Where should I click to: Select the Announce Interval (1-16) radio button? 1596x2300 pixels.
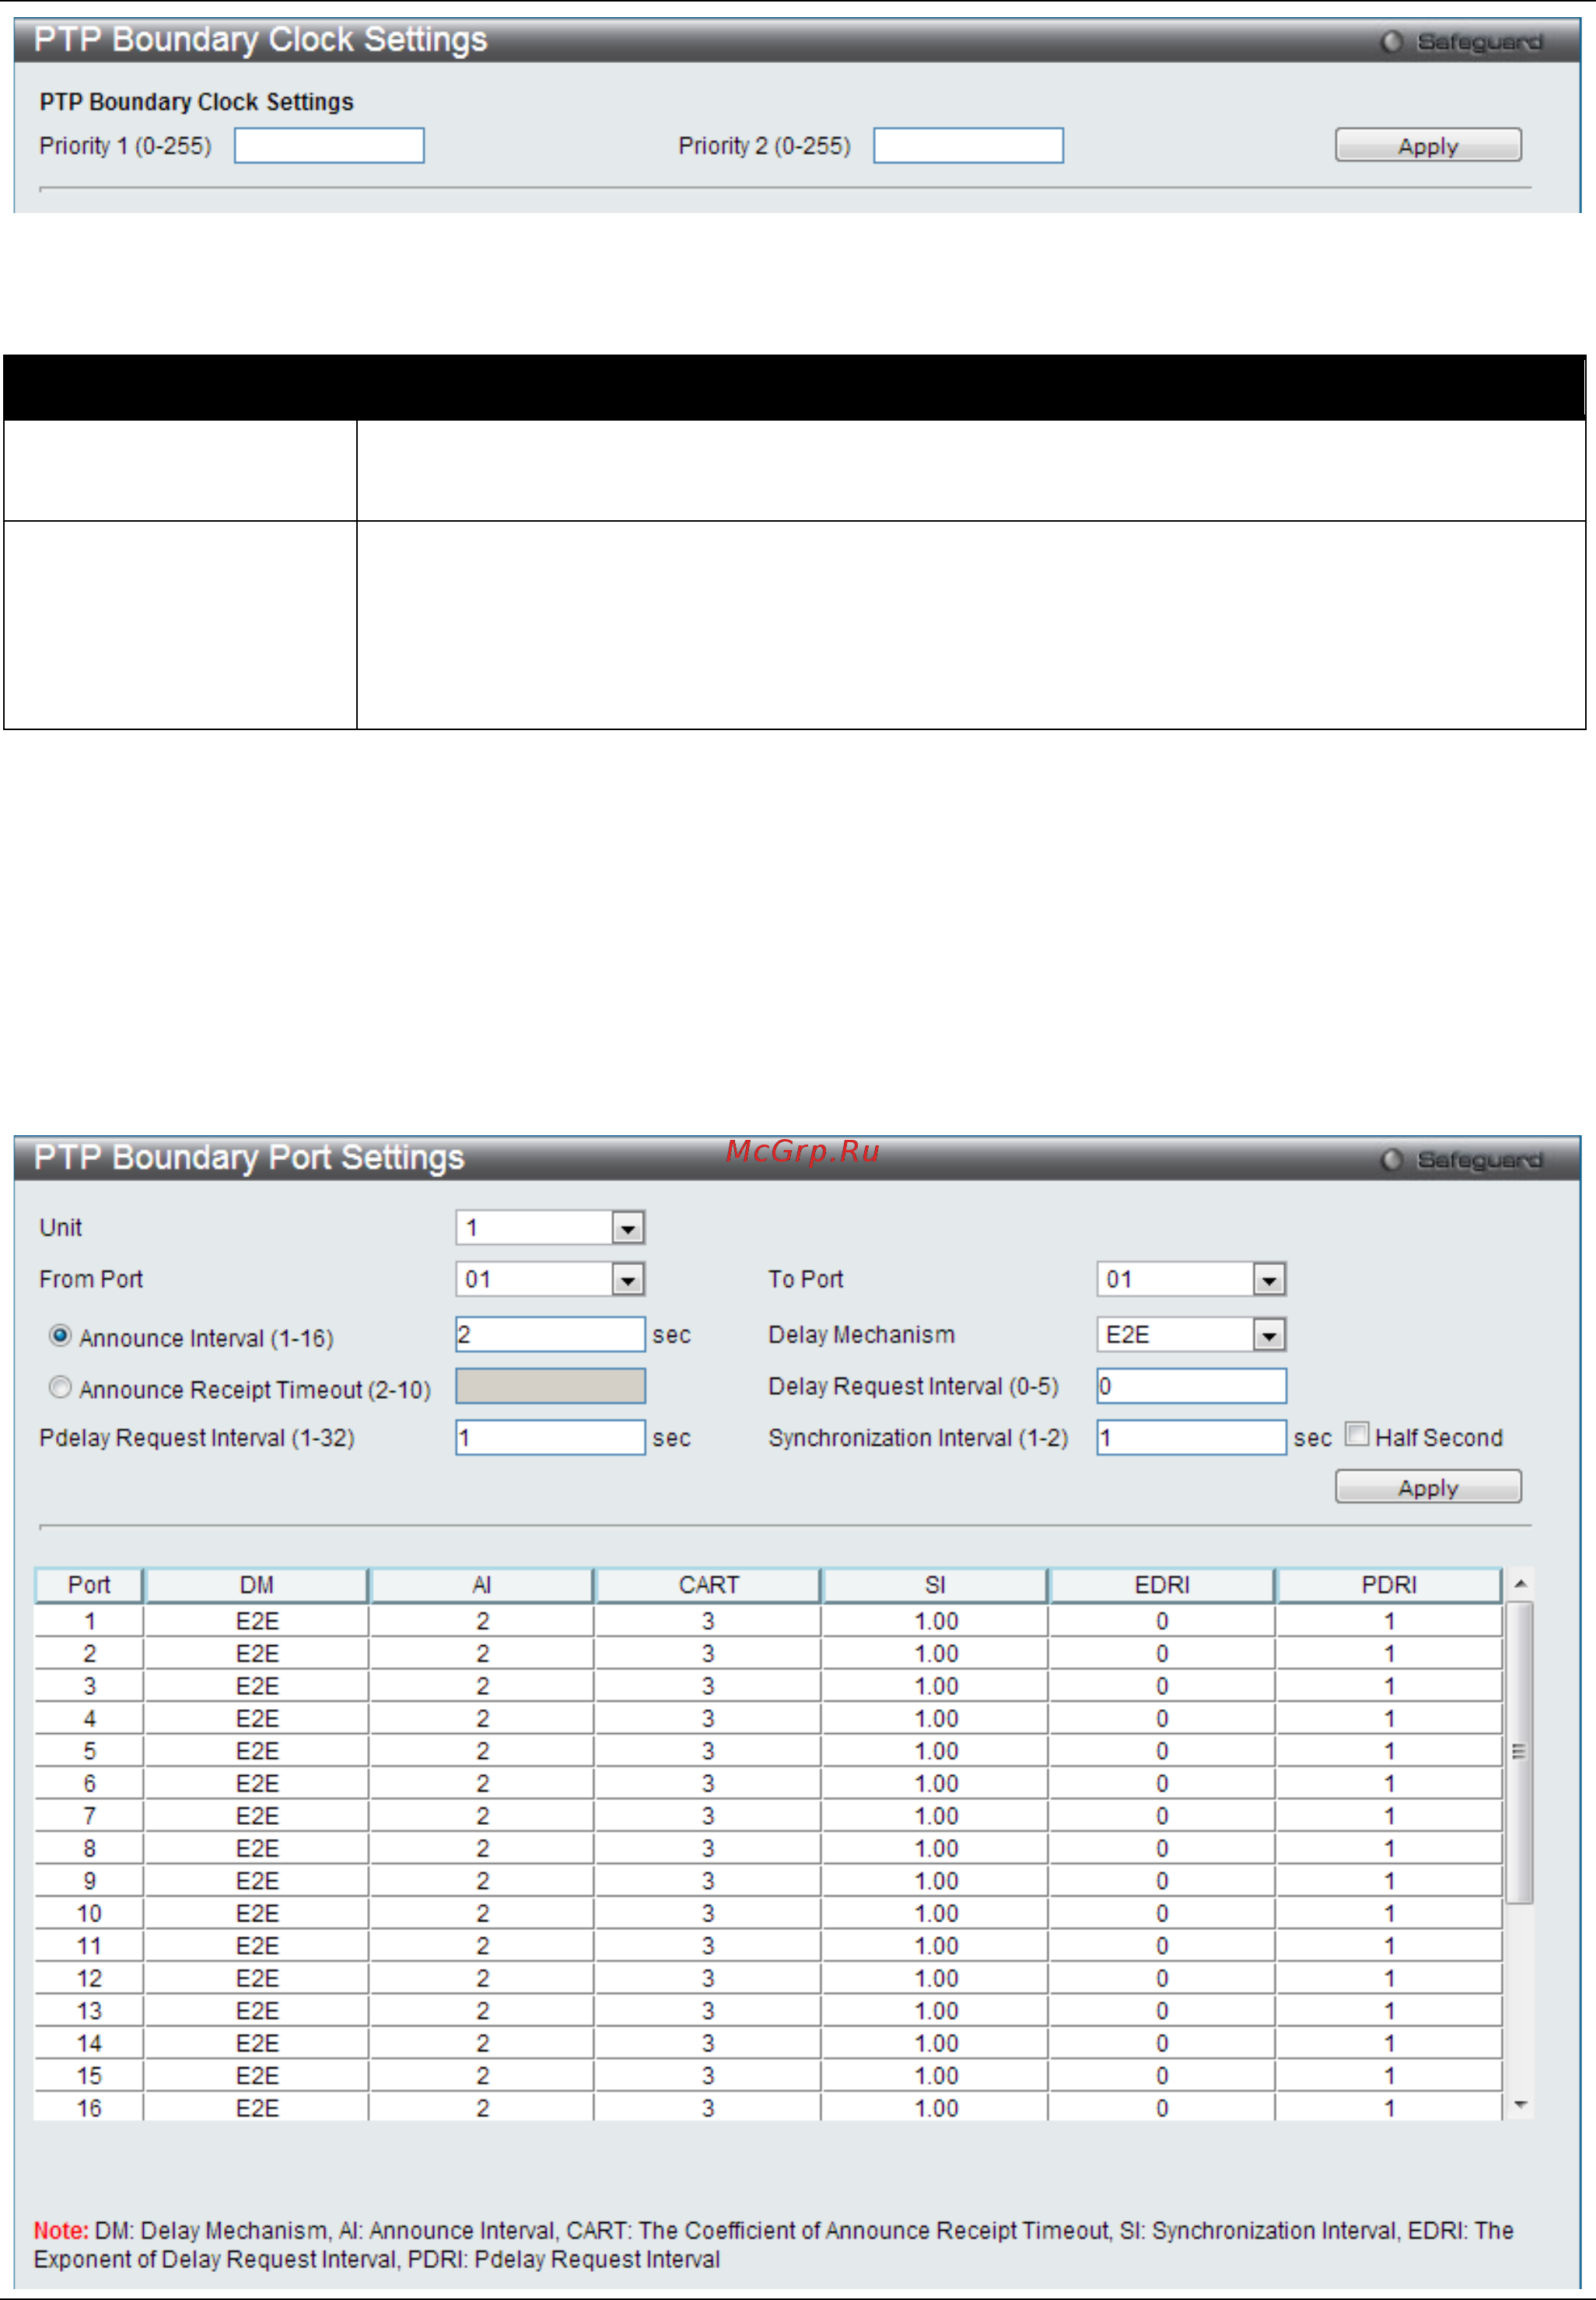tap(60, 1335)
